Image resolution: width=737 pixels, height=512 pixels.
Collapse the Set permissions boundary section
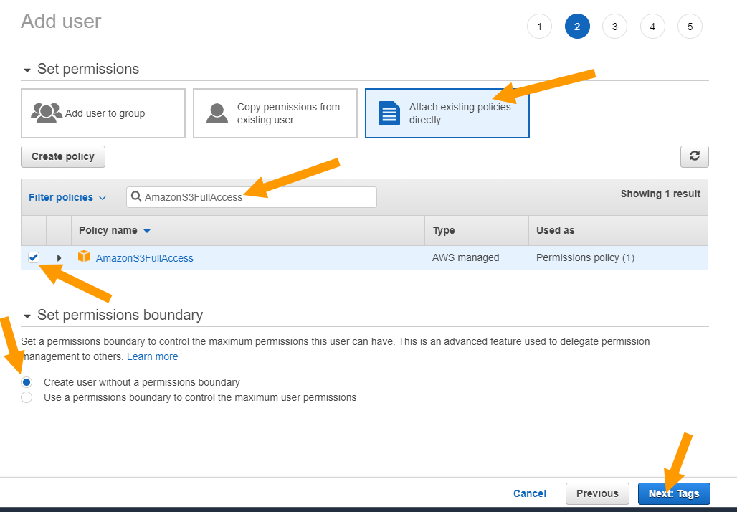tap(27, 316)
